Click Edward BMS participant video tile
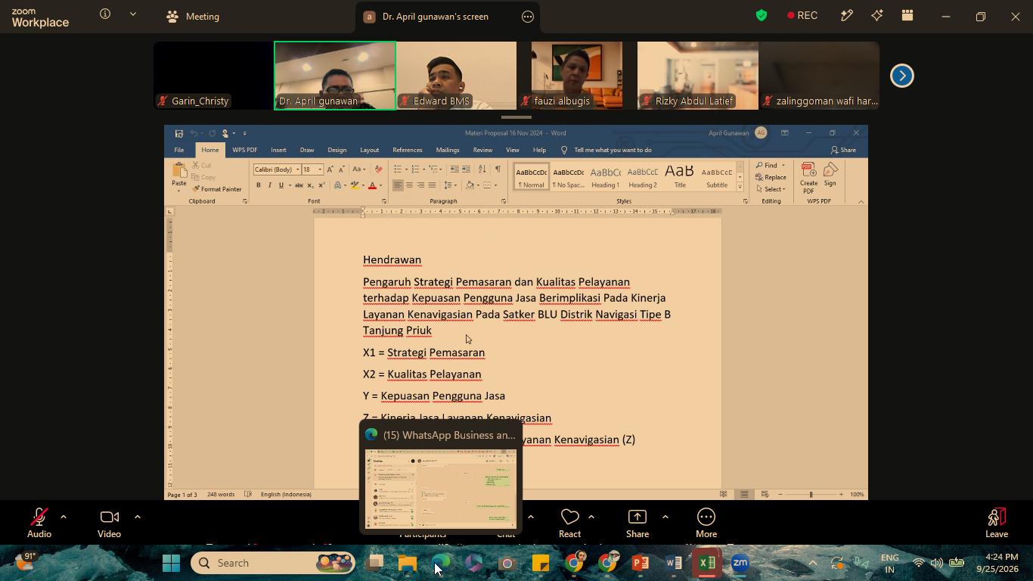The image size is (1033, 581). click(456, 76)
